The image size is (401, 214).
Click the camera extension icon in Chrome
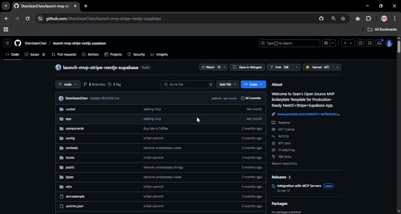point(358,19)
